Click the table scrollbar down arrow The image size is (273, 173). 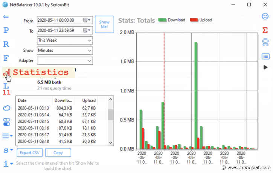click(x=110, y=143)
